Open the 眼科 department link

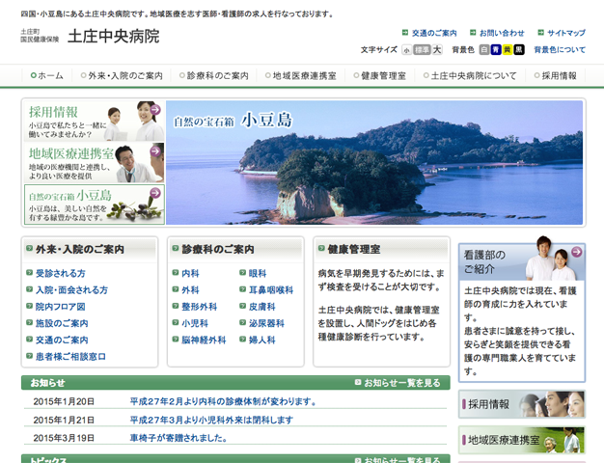point(258,274)
